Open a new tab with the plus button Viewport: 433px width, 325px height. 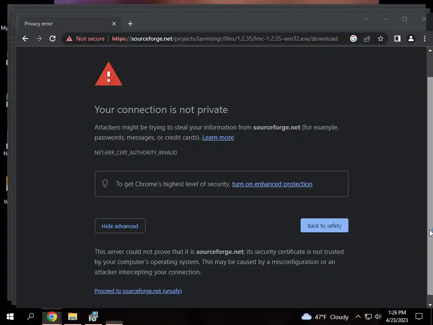coord(130,24)
